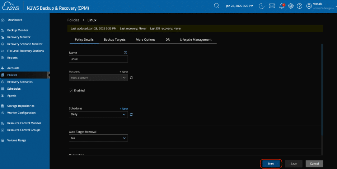337x169 pixels.
Task: Click the File Level Recovery Sessions folder icon
Action: [x=3, y=51]
